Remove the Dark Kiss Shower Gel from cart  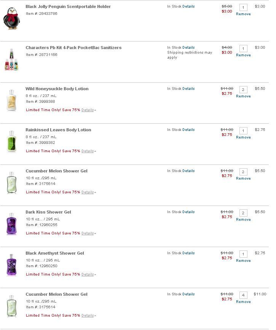pos(243,219)
